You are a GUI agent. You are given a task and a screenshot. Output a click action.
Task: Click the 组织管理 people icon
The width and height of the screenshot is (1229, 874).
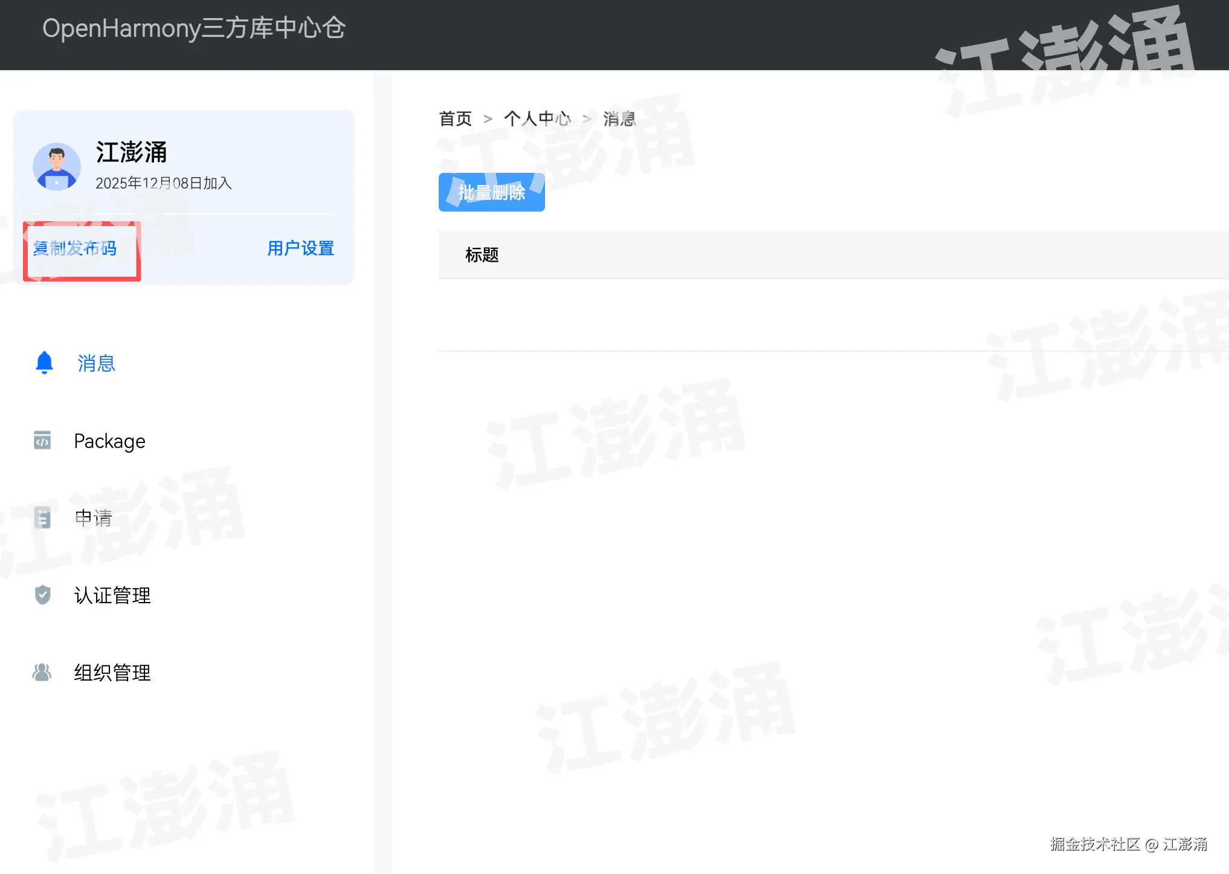(42, 672)
